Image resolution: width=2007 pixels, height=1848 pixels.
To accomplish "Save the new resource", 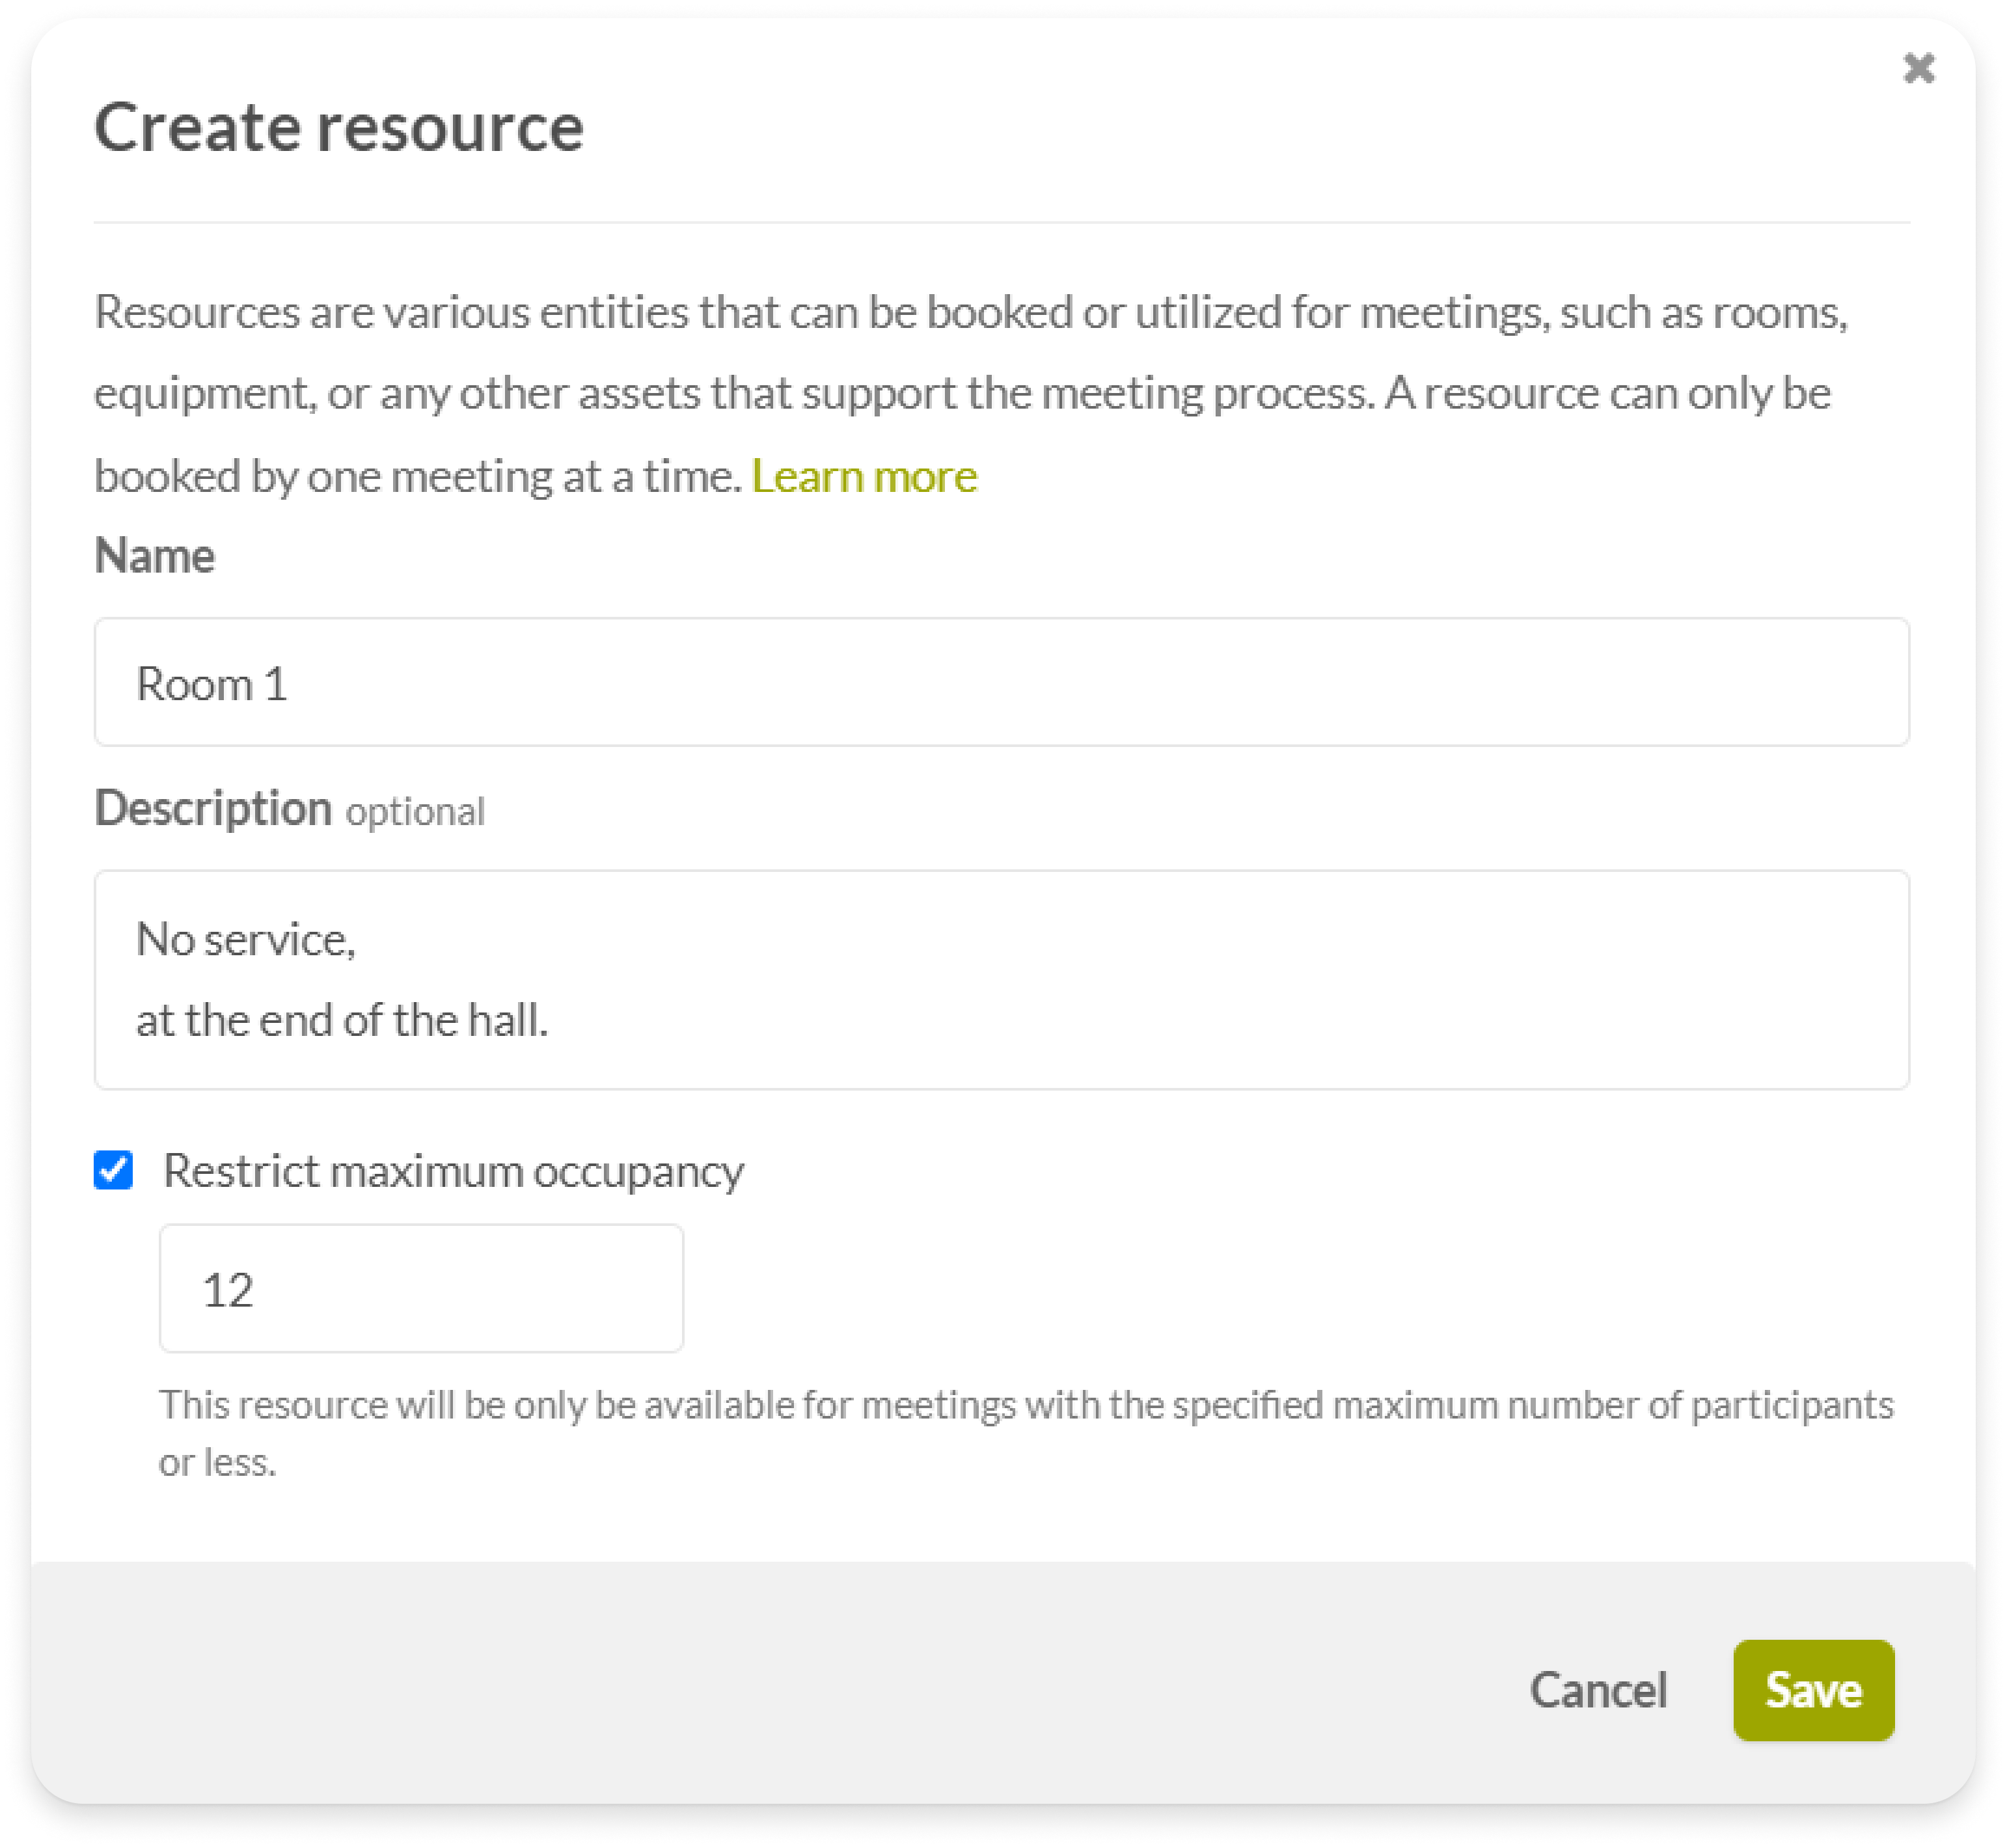I will [x=1813, y=1690].
